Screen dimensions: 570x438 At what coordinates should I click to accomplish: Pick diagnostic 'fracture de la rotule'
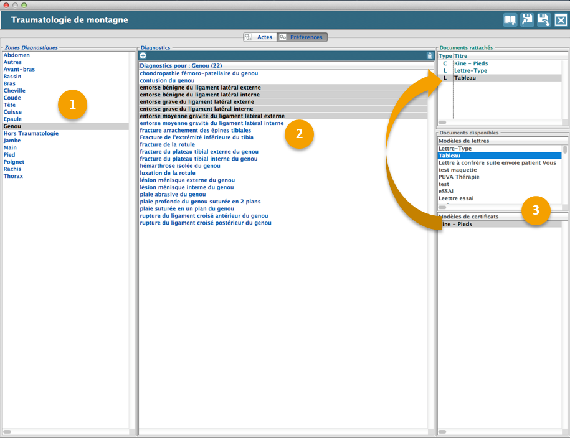[x=167, y=144]
